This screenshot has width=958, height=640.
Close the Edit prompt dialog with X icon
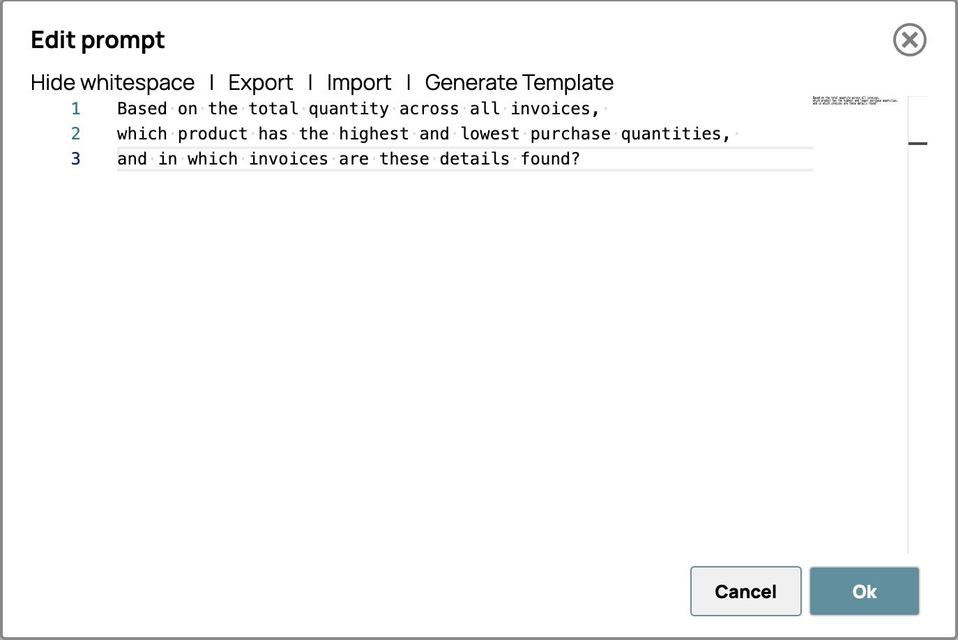[x=909, y=40]
